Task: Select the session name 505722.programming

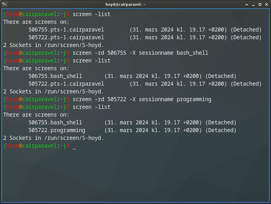Action: click(56, 130)
